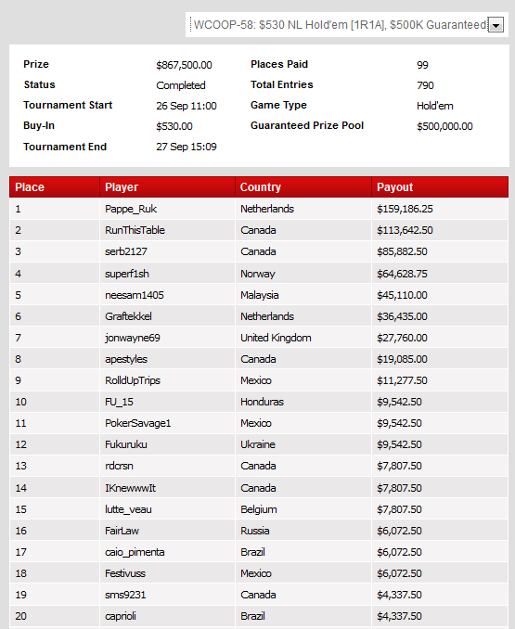515x629 pixels.
Task: Sort by the Player column header
Action: [x=122, y=187]
